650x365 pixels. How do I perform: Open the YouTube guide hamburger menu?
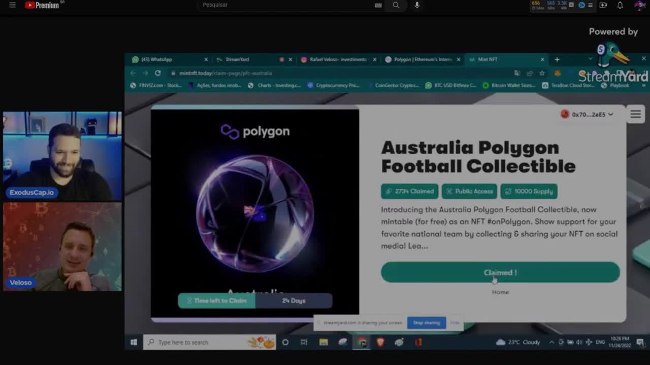[12, 5]
